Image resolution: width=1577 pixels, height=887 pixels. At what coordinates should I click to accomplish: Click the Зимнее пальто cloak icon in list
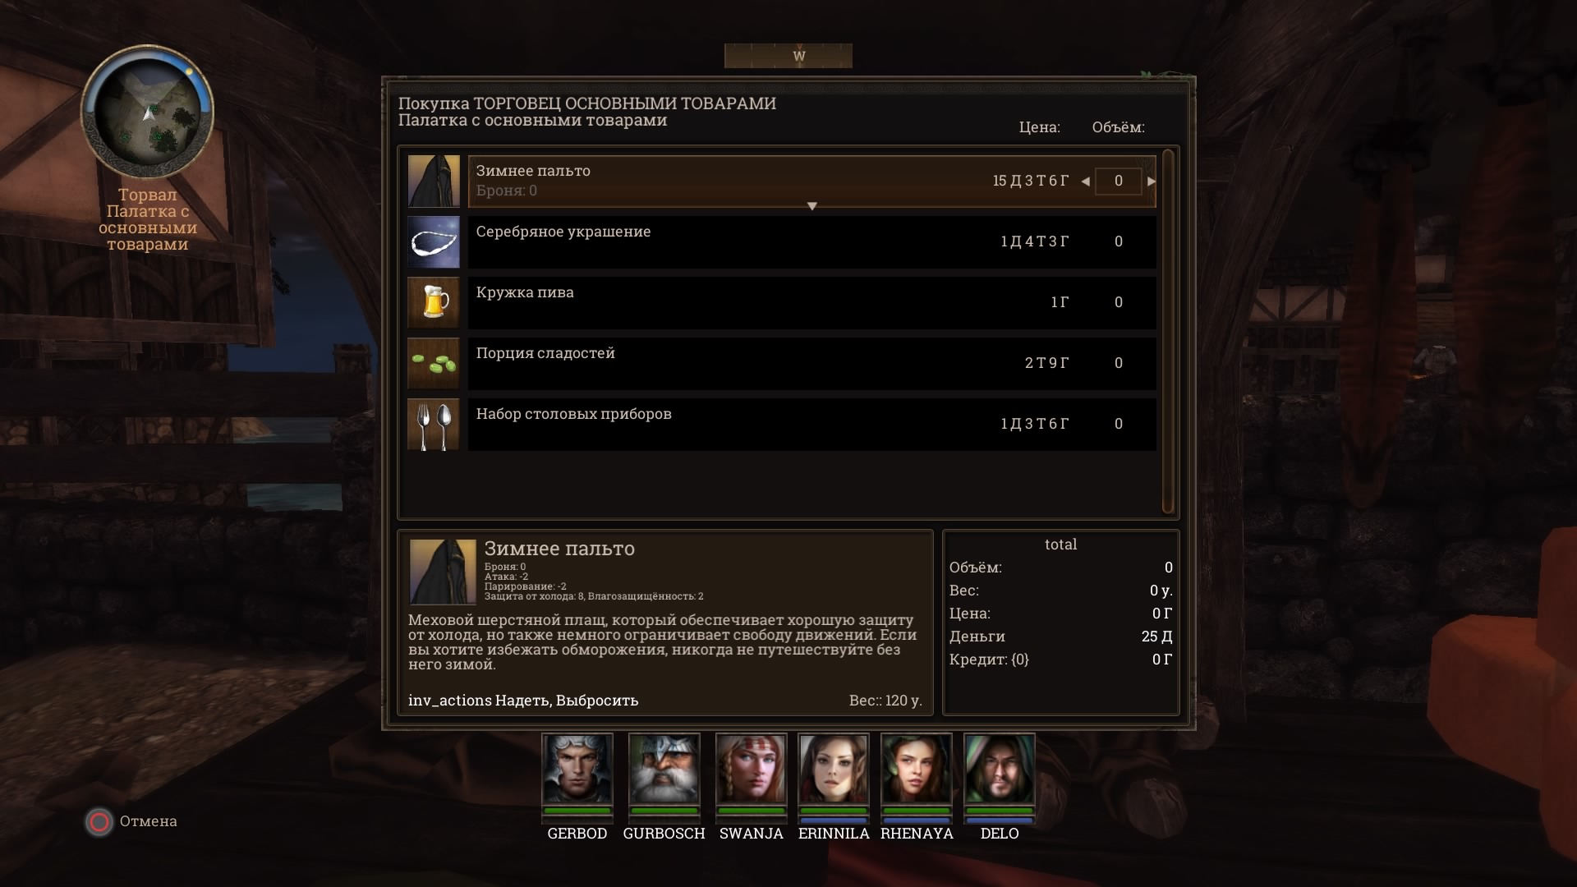coord(434,181)
